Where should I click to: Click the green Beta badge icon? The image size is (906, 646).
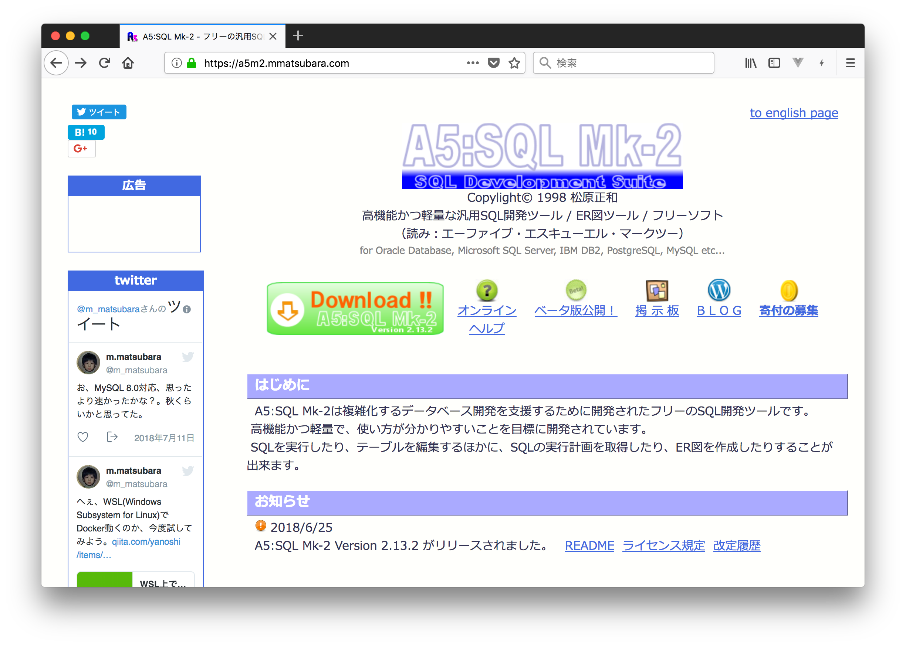576,290
